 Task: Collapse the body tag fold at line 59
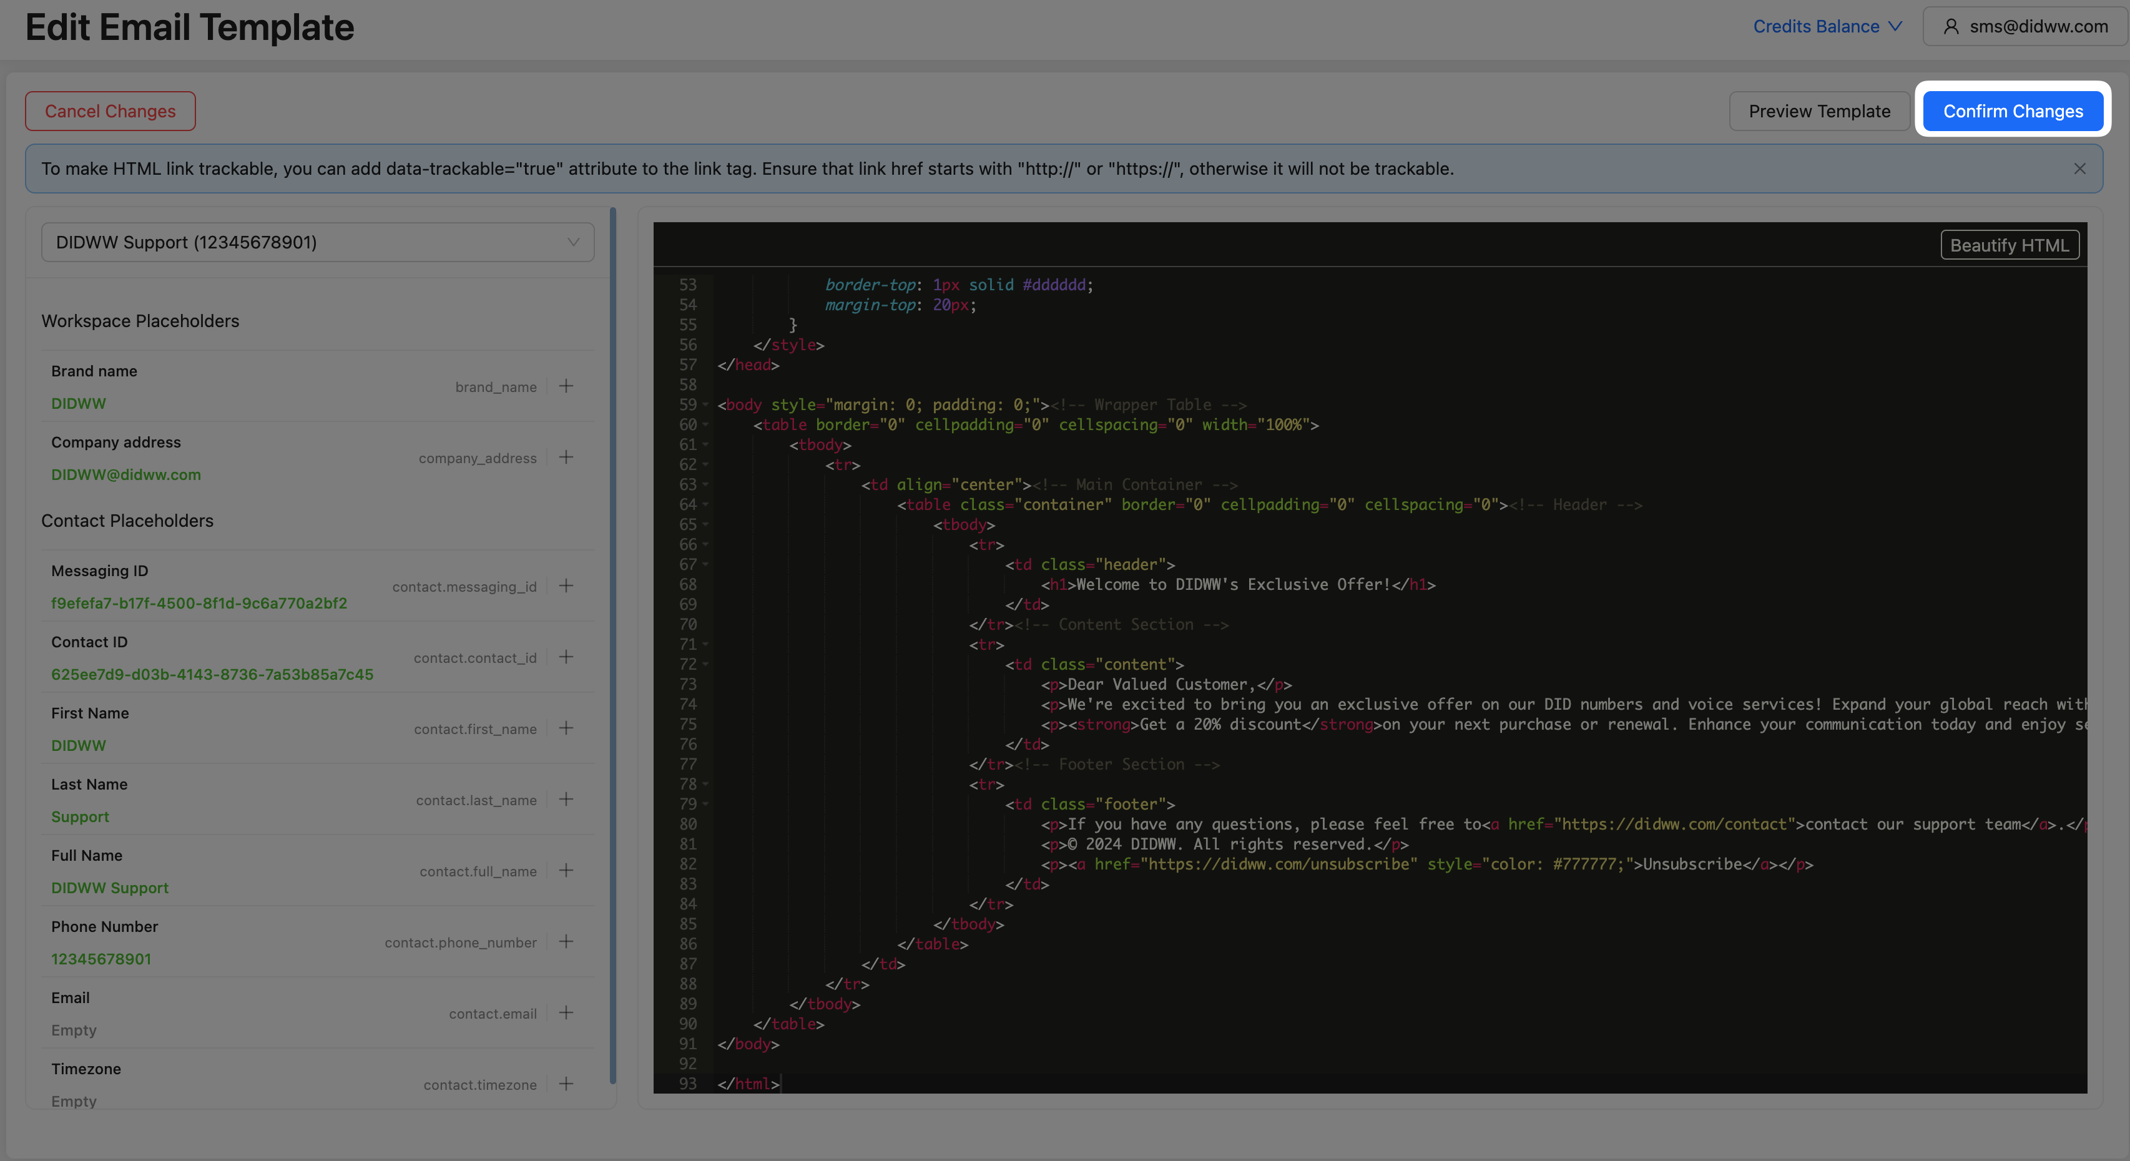click(705, 405)
